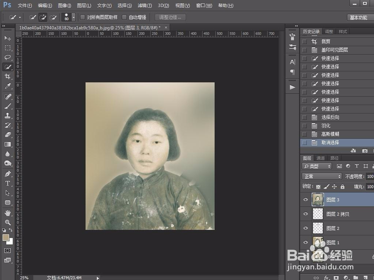Select the Crop tool

(7, 76)
